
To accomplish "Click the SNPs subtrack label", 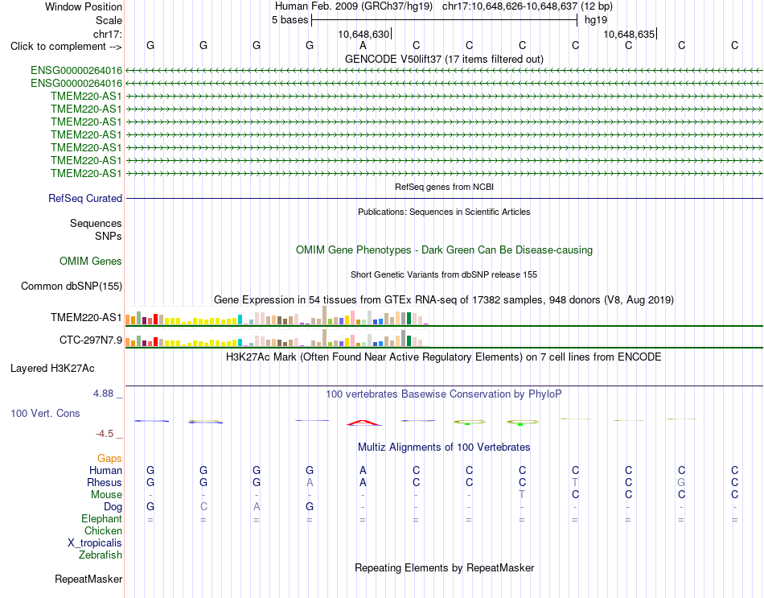I will click(109, 236).
